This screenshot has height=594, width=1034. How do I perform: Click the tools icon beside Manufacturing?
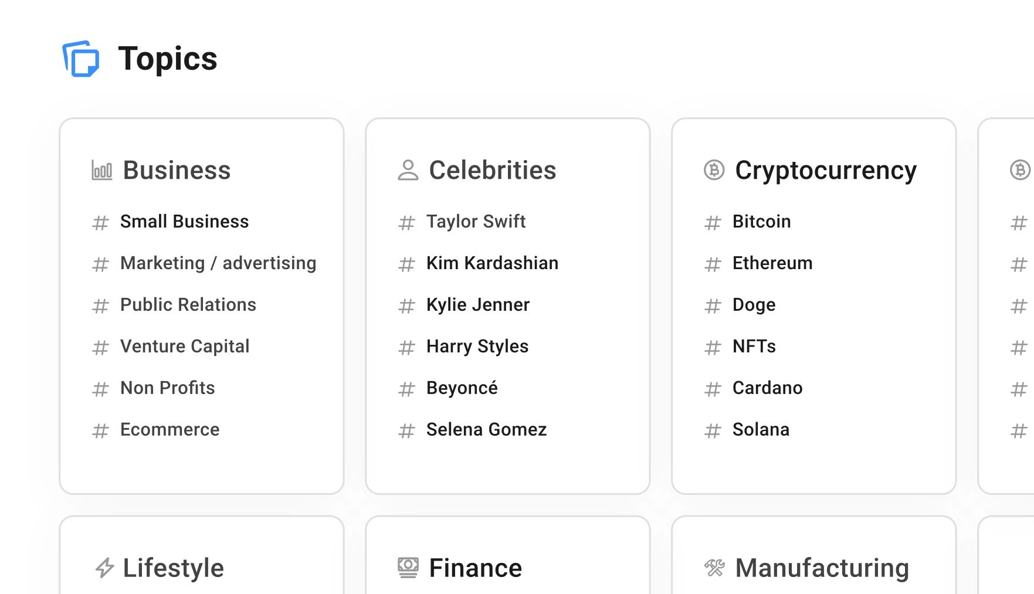(714, 567)
